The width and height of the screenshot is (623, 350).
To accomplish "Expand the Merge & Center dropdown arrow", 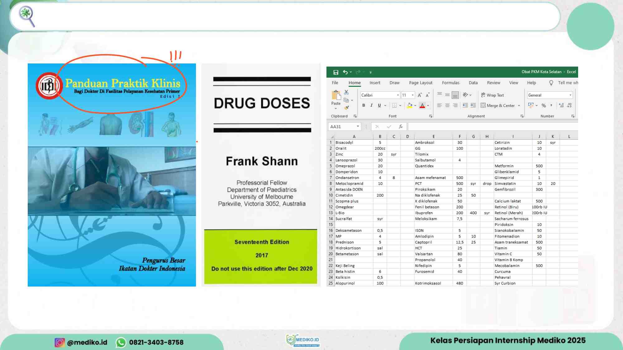I will (x=519, y=105).
